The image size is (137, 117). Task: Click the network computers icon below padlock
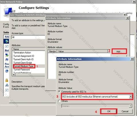coord(7,85)
